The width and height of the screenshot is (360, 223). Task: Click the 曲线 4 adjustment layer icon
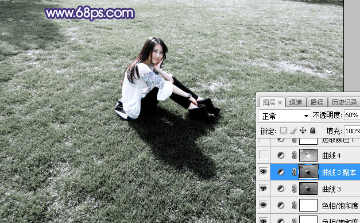pyautogui.click(x=281, y=155)
